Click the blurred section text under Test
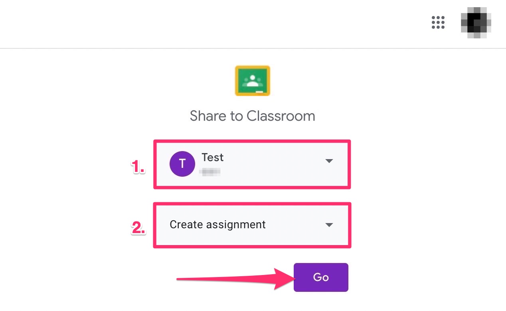This screenshot has width=506, height=311. pyautogui.click(x=210, y=172)
